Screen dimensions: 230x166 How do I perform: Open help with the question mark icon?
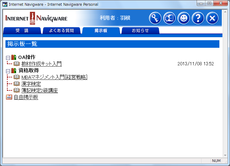coord(198,18)
